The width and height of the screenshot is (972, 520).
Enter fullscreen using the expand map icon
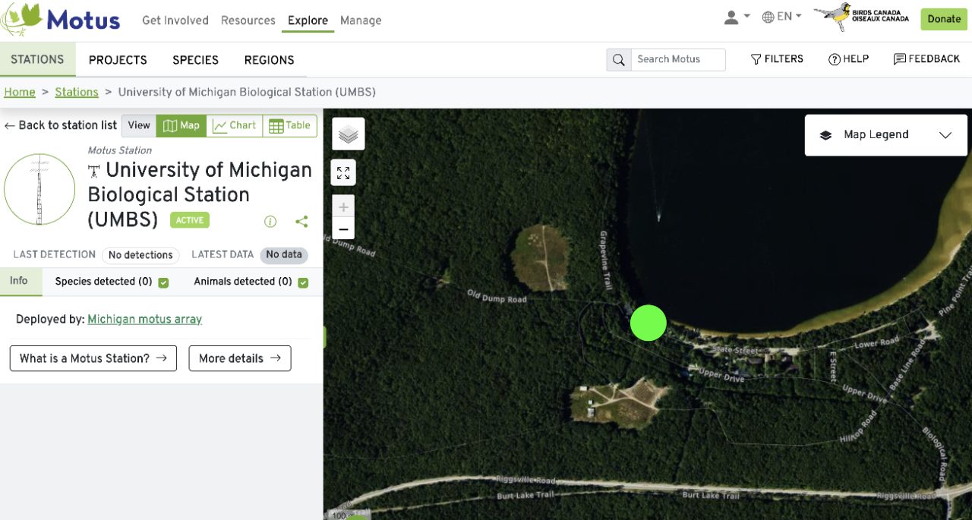[x=343, y=172]
